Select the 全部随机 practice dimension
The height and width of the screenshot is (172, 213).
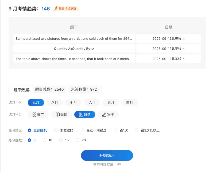[x=29, y=130]
